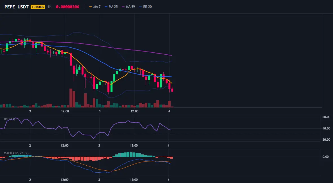The width and height of the screenshot is (333, 183).
Task: Click the red price 0.00000306
Action: point(67,7)
